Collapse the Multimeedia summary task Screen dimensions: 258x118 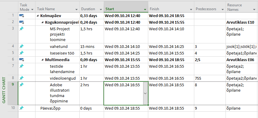43,60
